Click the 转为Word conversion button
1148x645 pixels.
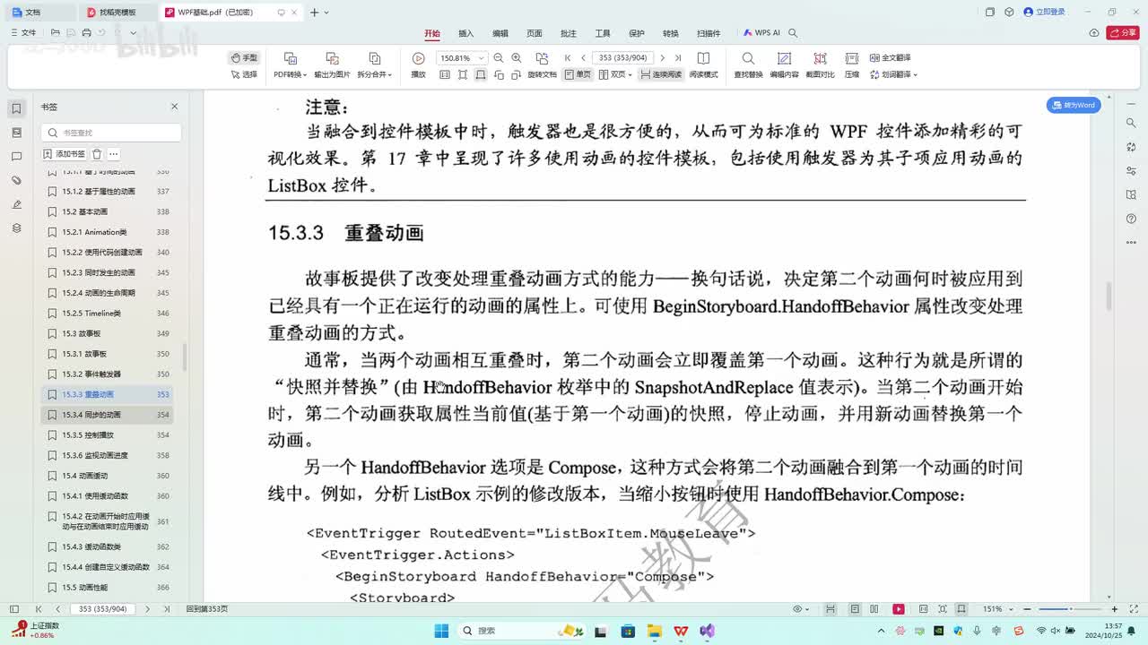click(1074, 106)
